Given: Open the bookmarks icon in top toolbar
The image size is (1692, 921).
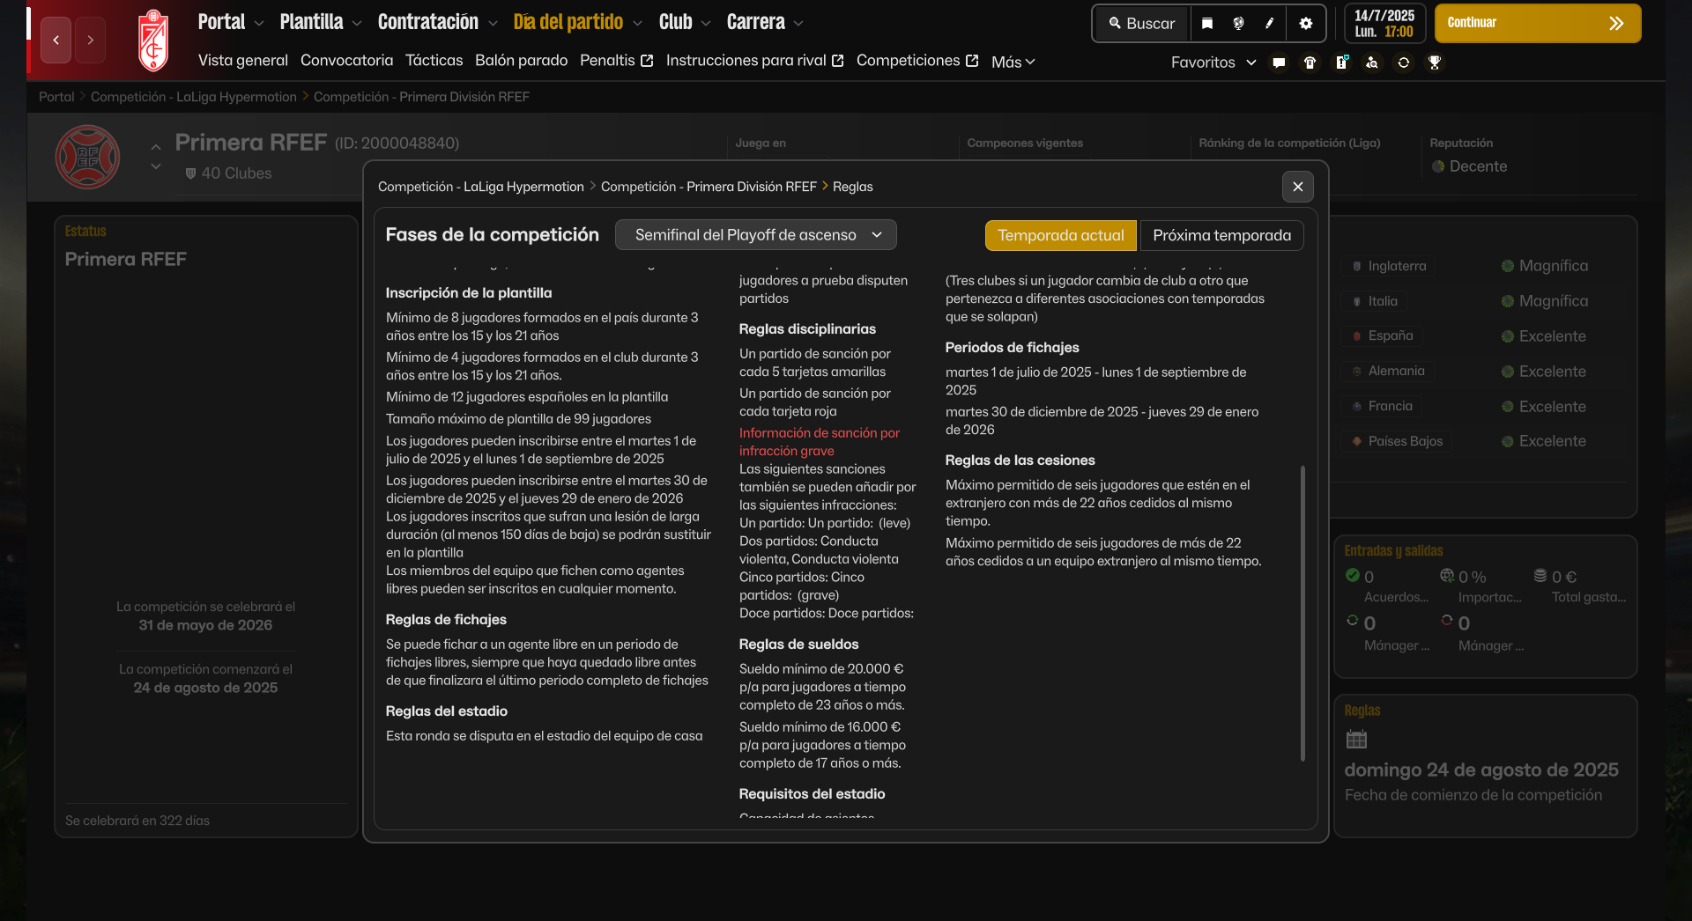Looking at the screenshot, I should pos(1207,24).
